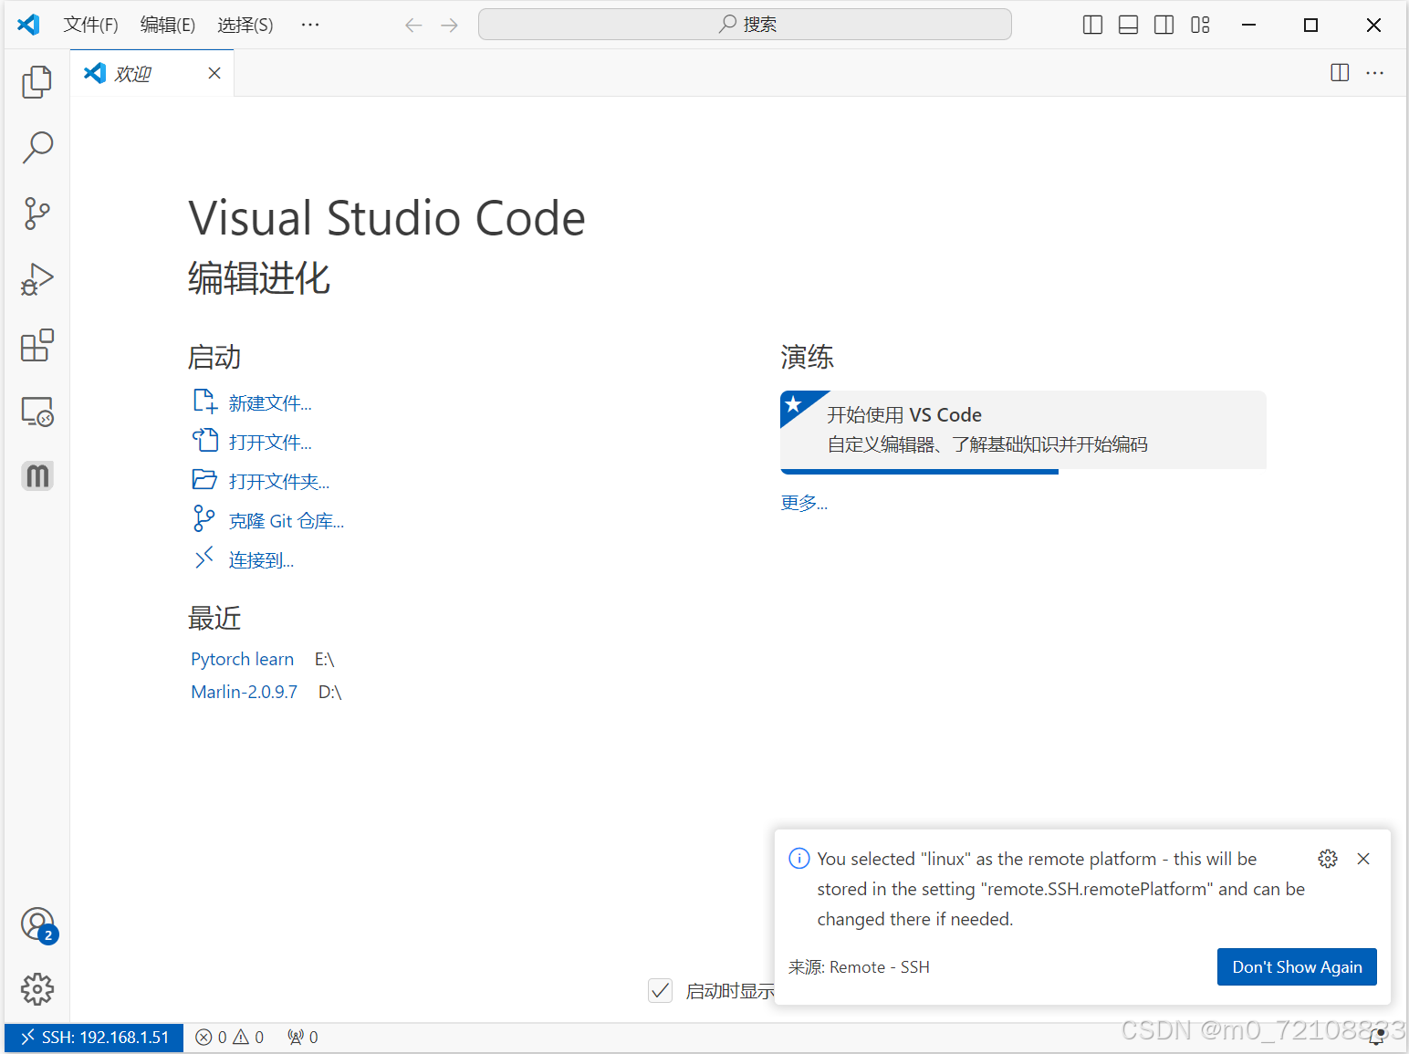Click the Don't Show Again button

1297,966
